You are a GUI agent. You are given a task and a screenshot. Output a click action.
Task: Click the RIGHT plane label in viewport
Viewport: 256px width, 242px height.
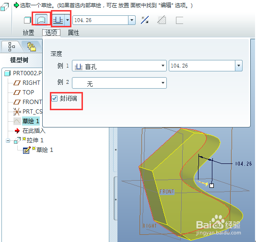pyautogui.click(x=150, y=226)
